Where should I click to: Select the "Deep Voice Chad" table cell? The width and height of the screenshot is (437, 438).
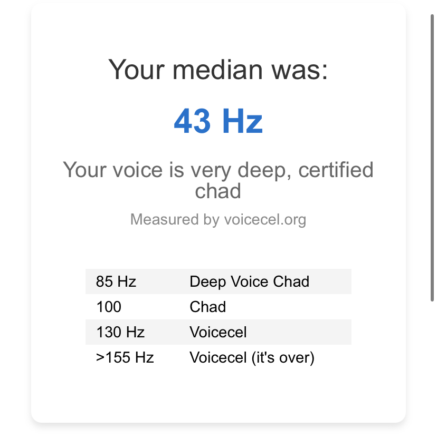[x=249, y=281]
